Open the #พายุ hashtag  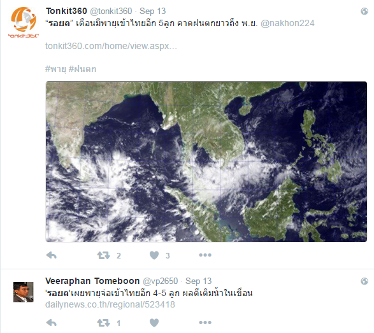coord(55,69)
